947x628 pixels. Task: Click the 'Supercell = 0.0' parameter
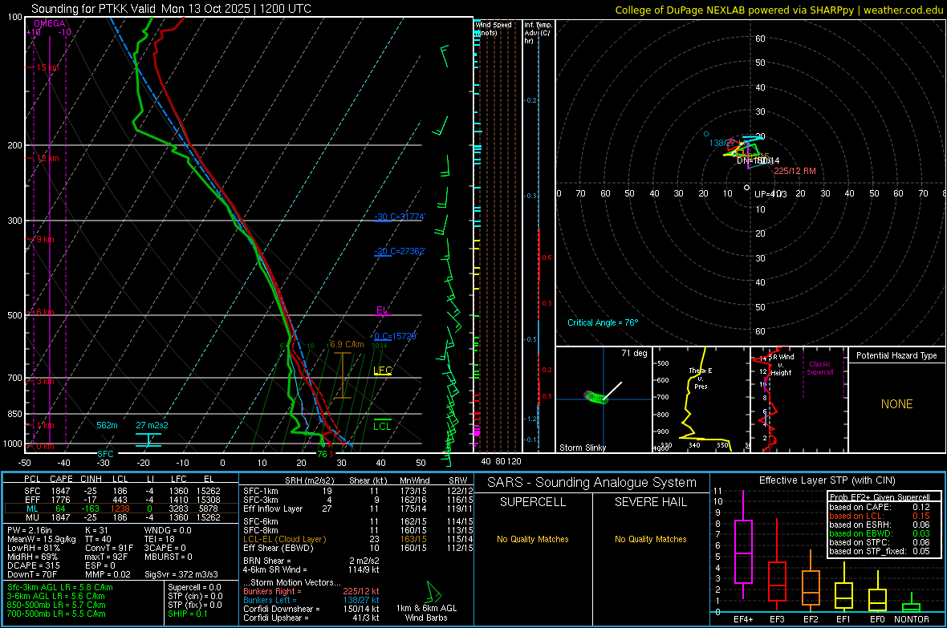click(x=194, y=587)
